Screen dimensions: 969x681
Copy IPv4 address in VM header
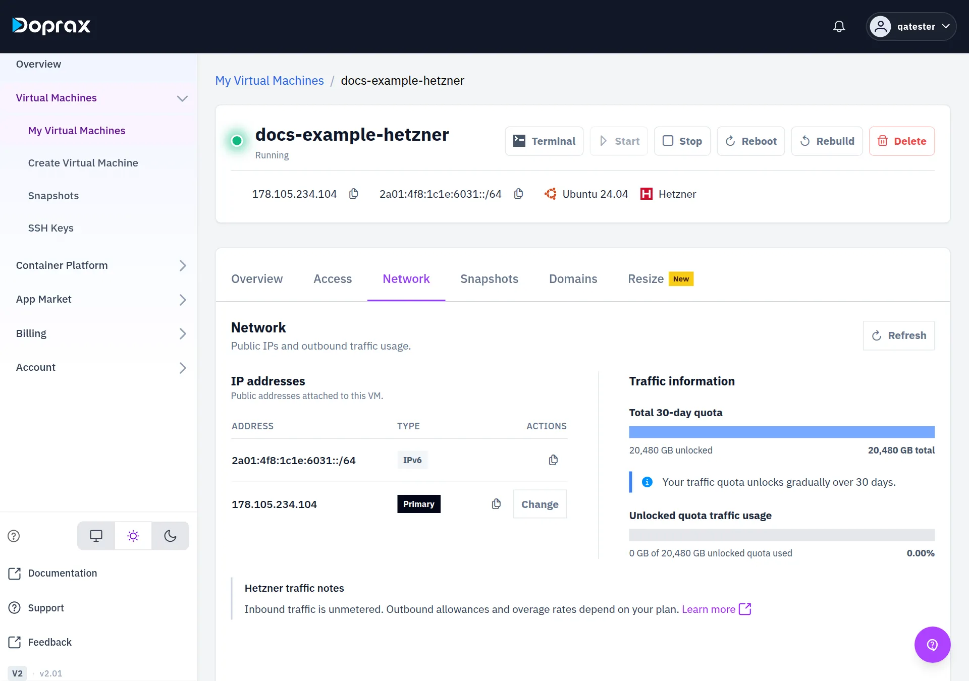click(x=354, y=194)
